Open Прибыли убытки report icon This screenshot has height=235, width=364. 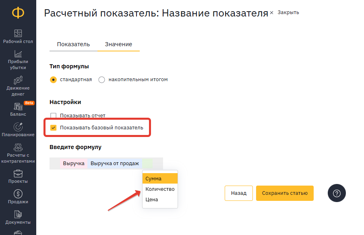pos(18,54)
